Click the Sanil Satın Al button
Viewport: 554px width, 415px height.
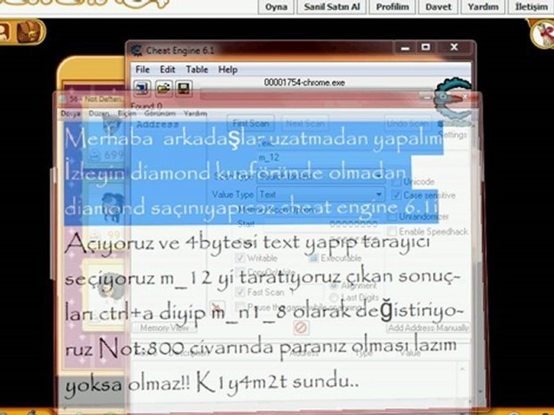332,7
